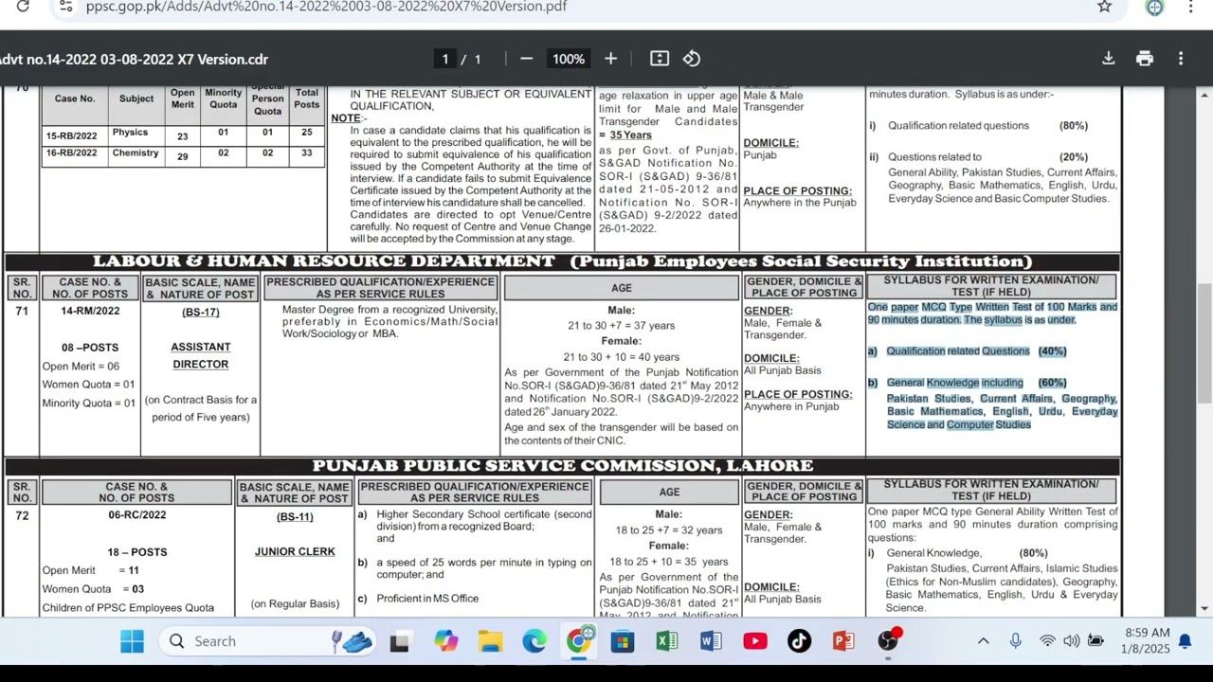Click the taskbar Search box
Image resolution: width=1213 pixels, height=682 pixels.
(267, 641)
